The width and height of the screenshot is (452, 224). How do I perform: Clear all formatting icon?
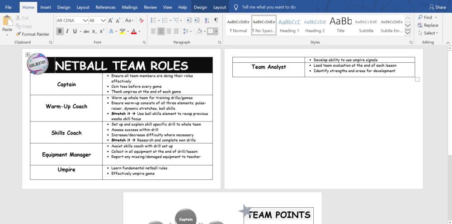[x=141, y=20]
